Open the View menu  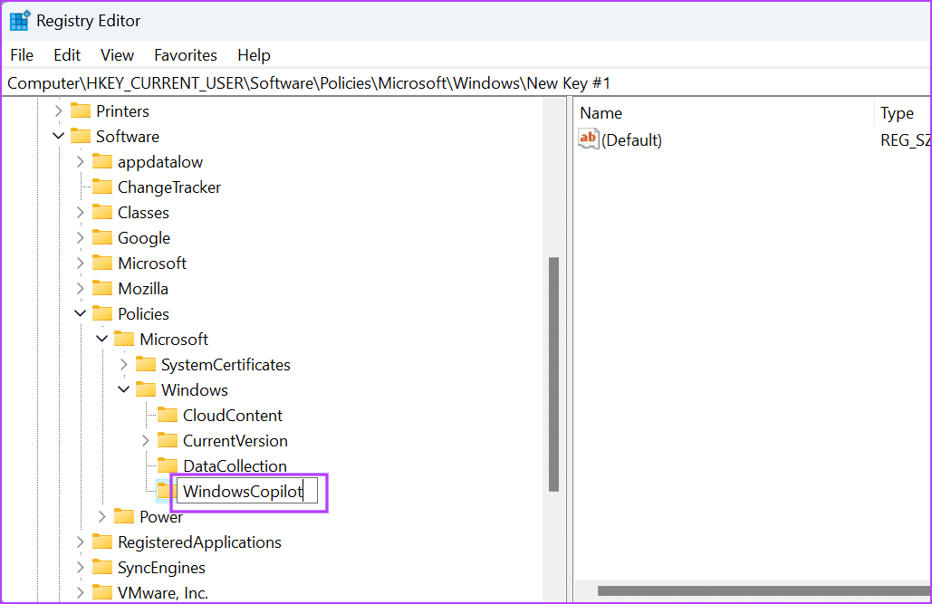117,55
